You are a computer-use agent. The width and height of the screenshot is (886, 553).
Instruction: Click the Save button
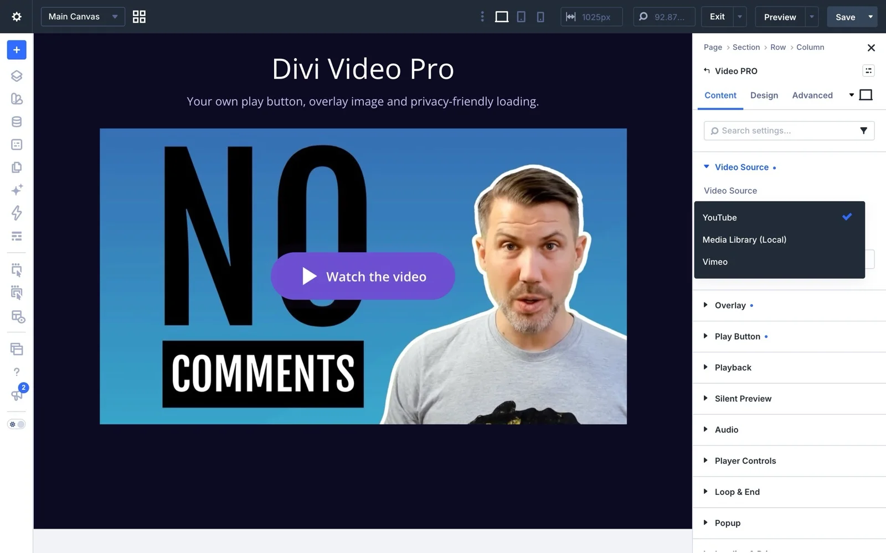pos(845,17)
